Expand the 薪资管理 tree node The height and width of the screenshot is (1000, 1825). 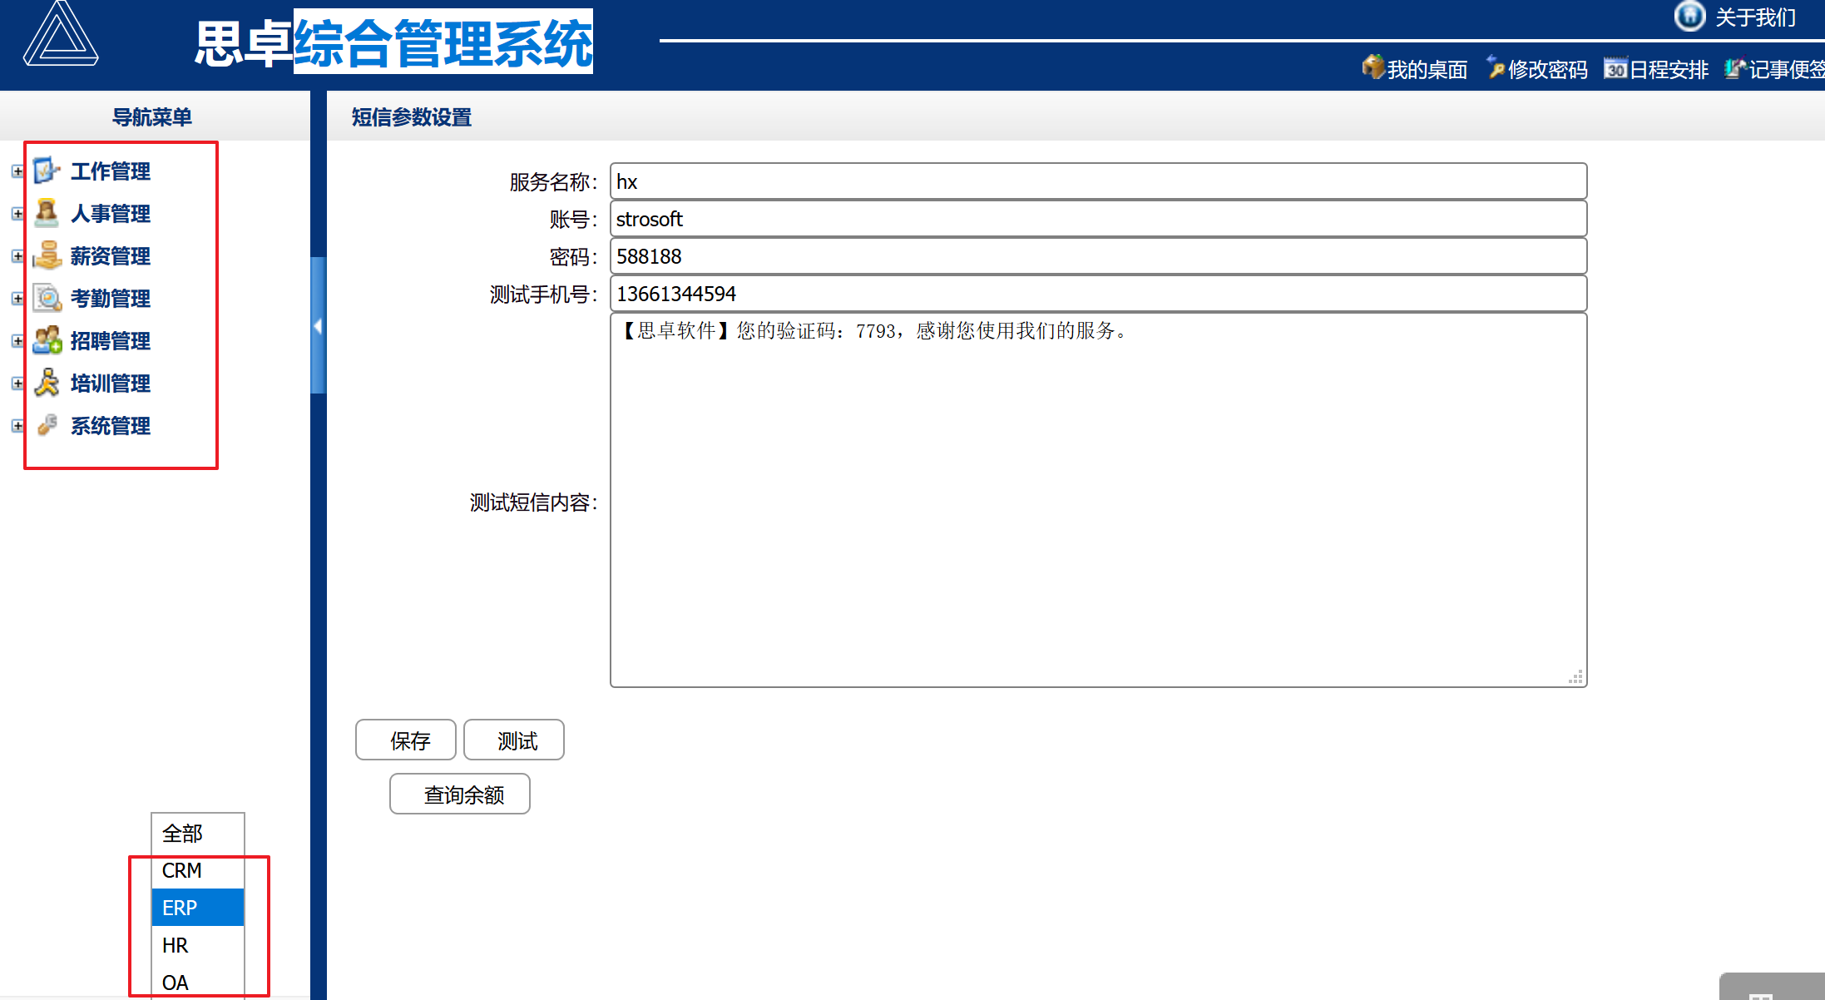click(17, 255)
